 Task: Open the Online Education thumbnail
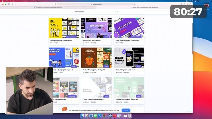(x=96, y=87)
